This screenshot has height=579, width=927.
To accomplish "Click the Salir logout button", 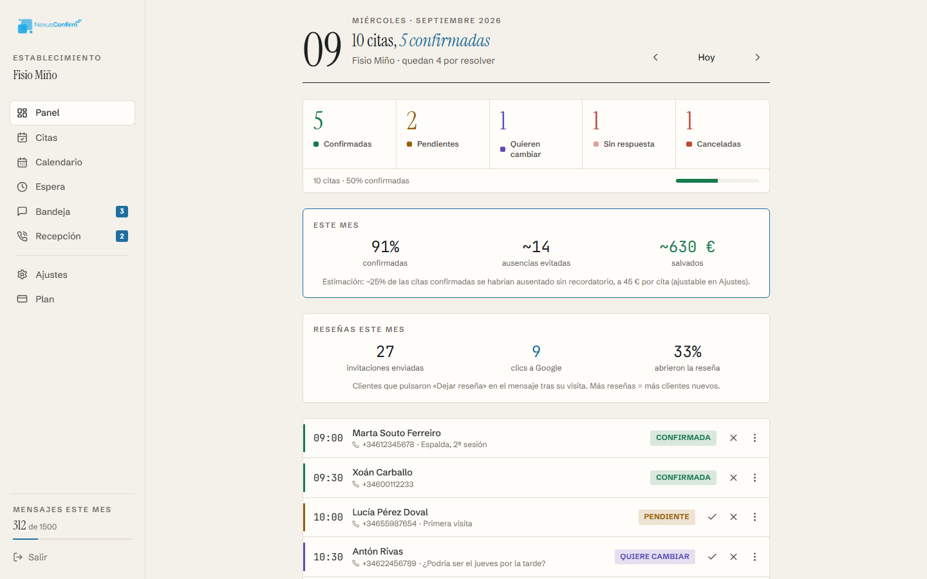I will tap(30, 557).
